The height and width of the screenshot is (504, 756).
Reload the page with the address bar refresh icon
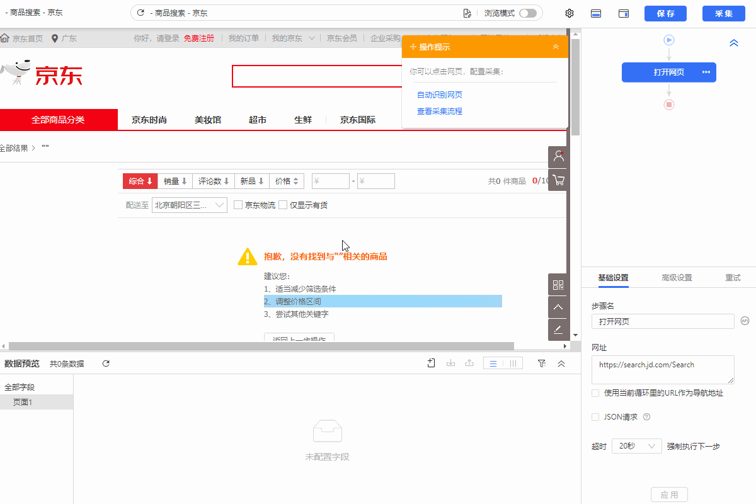pyautogui.click(x=141, y=13)
